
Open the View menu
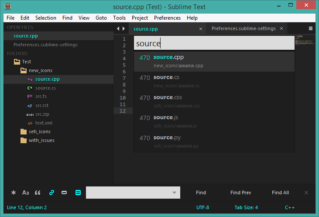click(84, 18)
